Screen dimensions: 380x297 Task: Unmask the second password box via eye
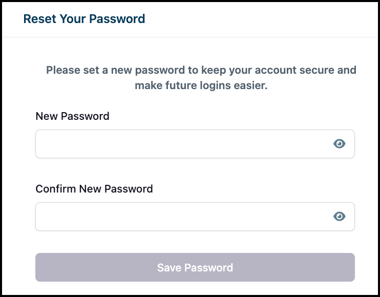(340, 217)
